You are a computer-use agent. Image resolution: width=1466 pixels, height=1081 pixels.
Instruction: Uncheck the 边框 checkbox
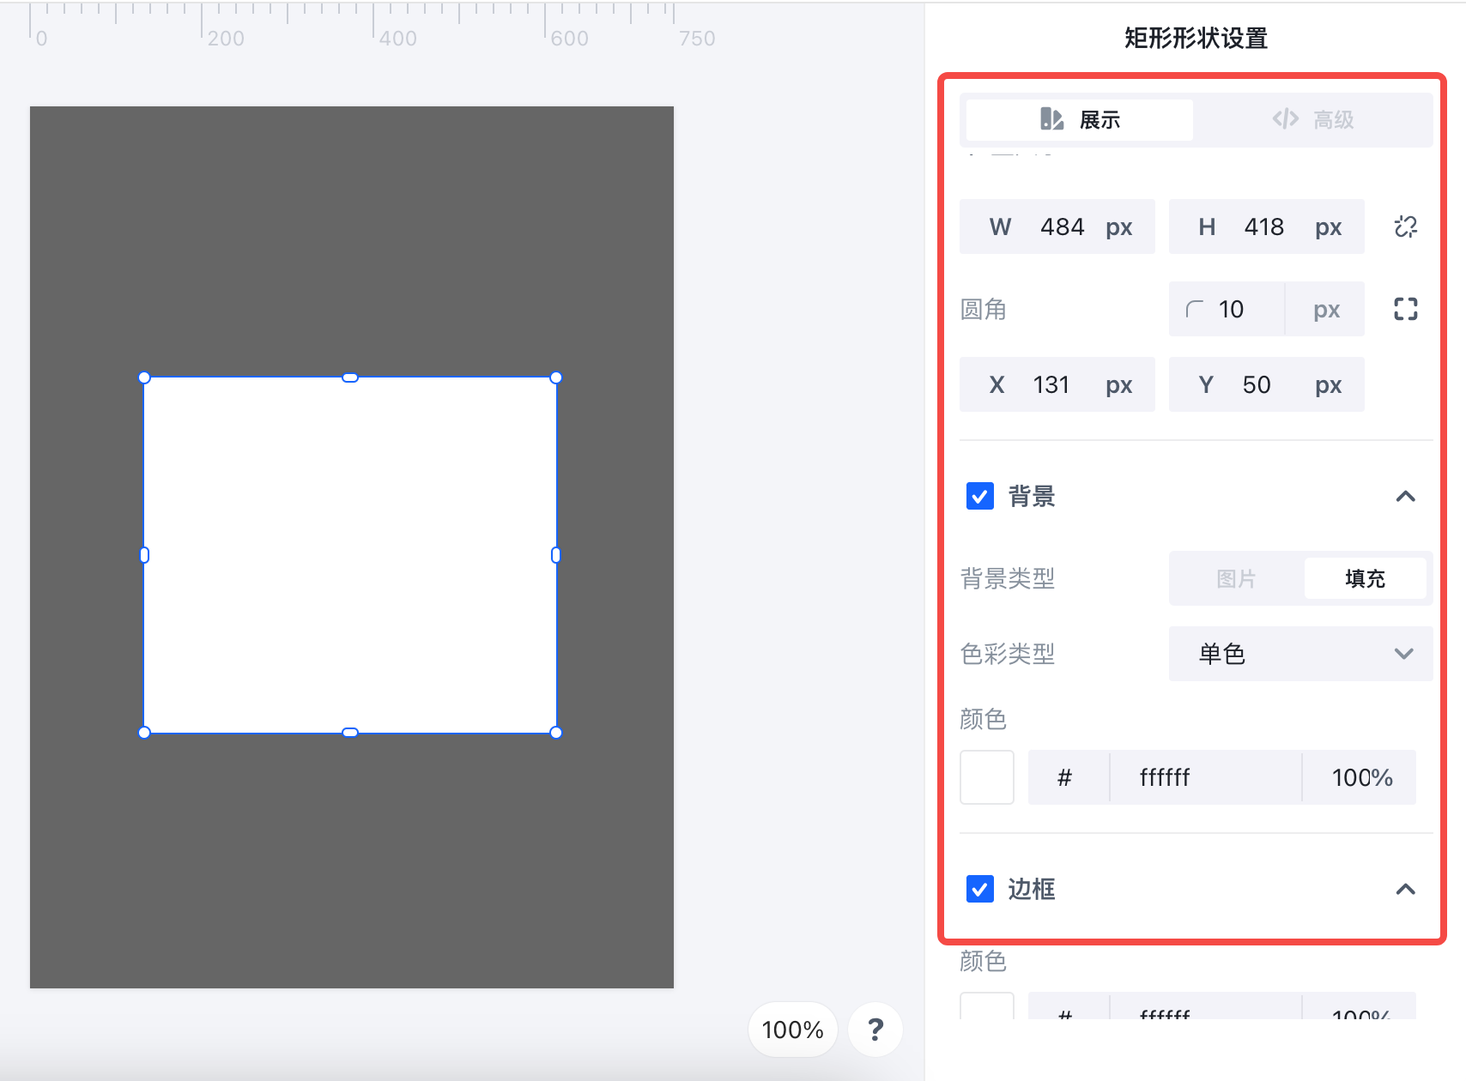tap(980, 889)
